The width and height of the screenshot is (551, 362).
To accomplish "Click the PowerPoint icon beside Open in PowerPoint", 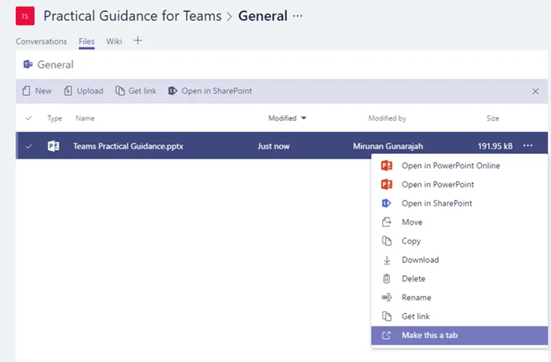I will (x=386, y=184).
